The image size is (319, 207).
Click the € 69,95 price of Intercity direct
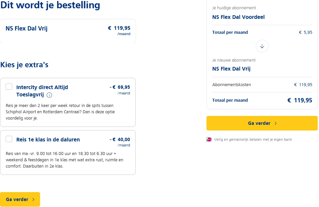click(121, 87)
